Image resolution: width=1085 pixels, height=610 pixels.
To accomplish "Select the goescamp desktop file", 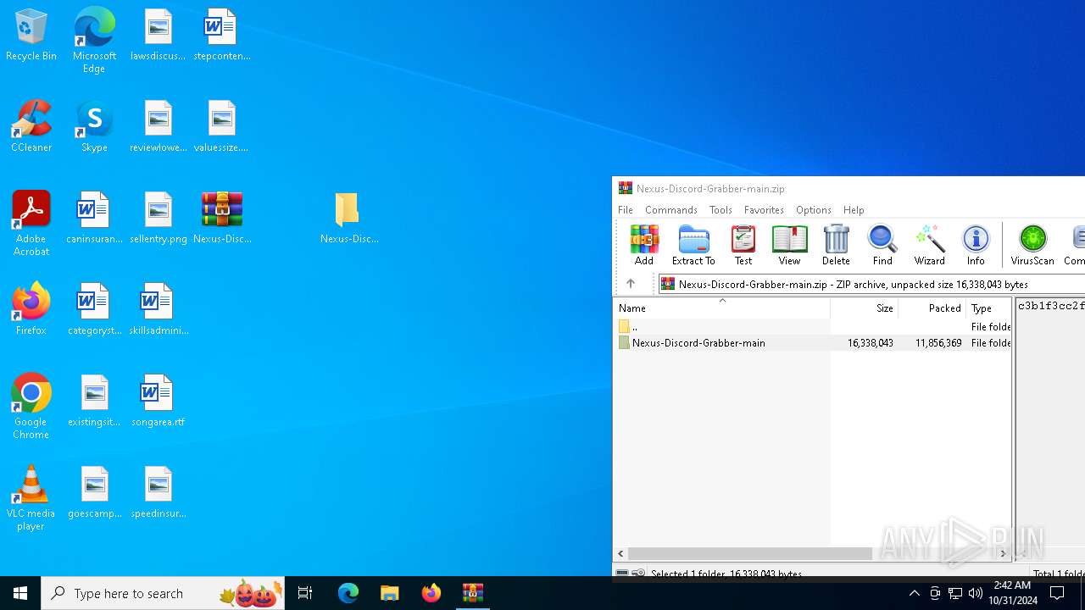I will (x=94, y=491).
